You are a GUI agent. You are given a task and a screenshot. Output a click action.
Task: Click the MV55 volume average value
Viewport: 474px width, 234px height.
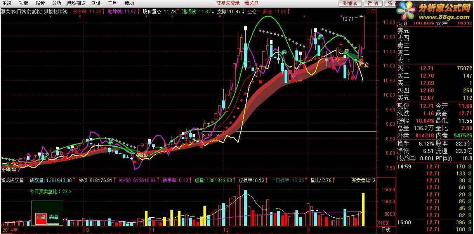point(139,180)
